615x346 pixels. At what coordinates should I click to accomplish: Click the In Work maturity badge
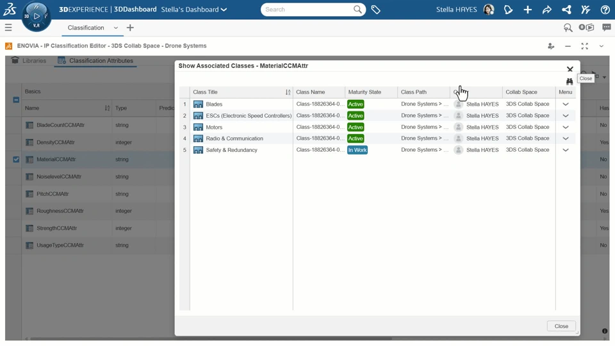[x=357, y=150]
